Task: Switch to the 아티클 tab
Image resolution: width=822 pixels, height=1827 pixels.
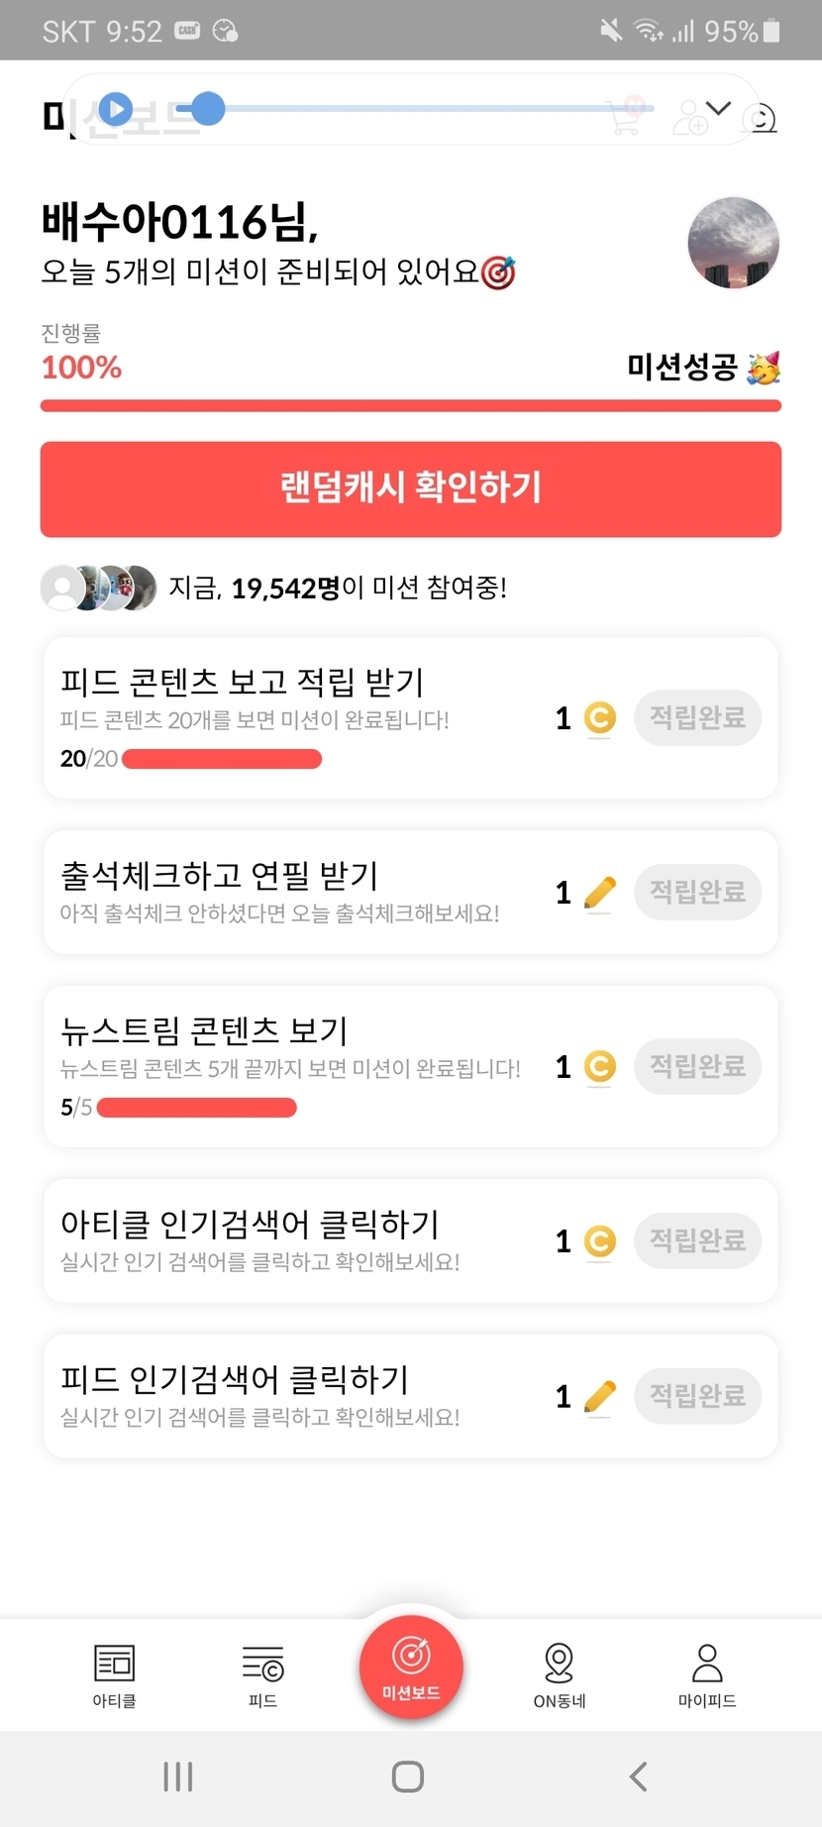Action: pos(114,1674)
